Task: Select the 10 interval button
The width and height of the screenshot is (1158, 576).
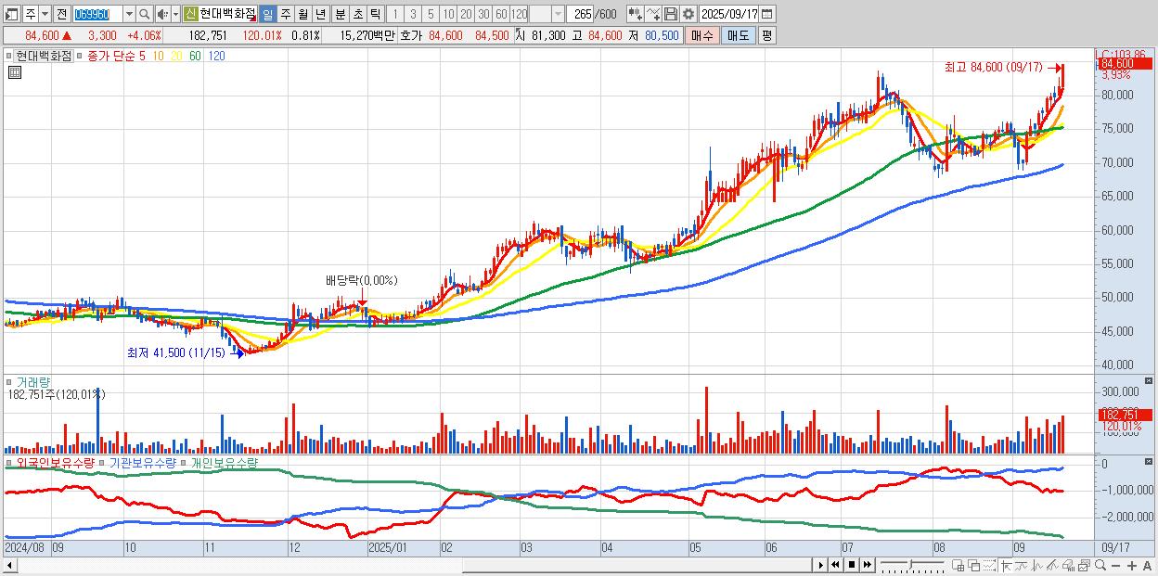Action: (x=448, y=14)
